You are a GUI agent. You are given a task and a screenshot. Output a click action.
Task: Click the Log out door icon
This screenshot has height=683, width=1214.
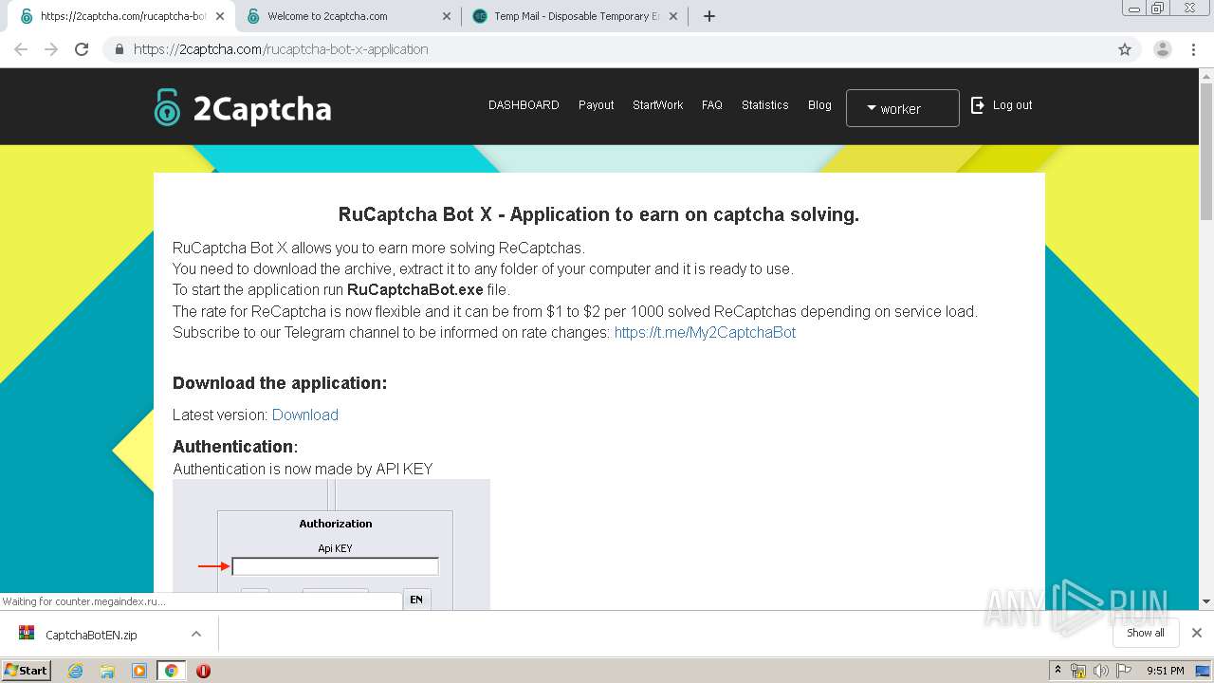(978, 105)
